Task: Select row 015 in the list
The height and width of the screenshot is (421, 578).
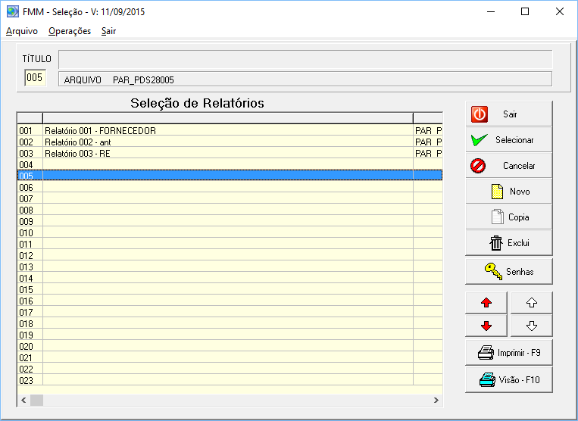Action: tap(230, 289)
